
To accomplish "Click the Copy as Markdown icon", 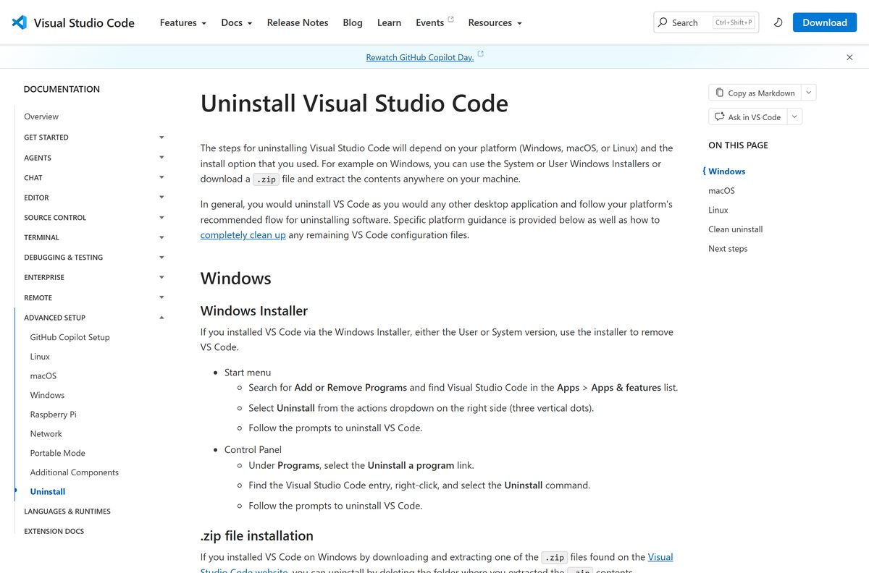I will click(x=719, y=93).
